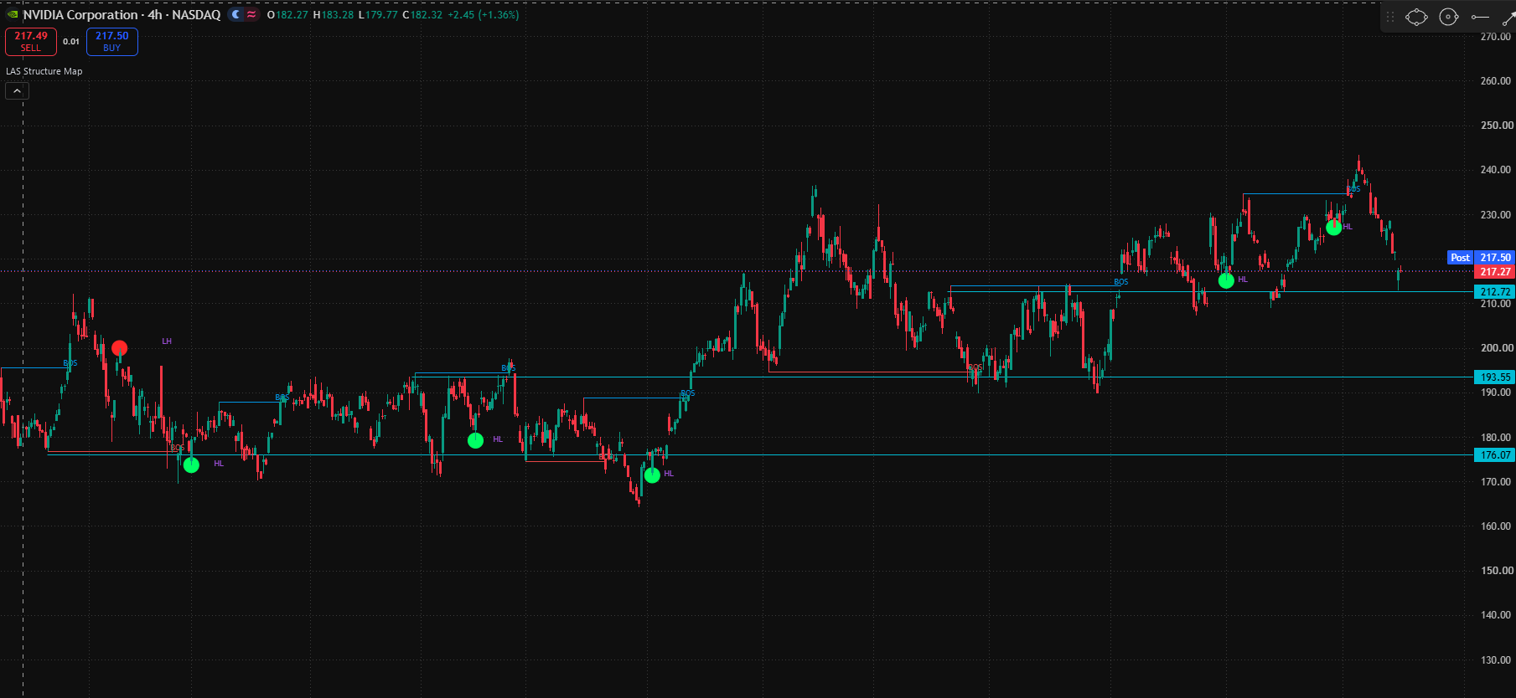
Task: Click the 212.72 level price tag
Action: [1495, 292]
